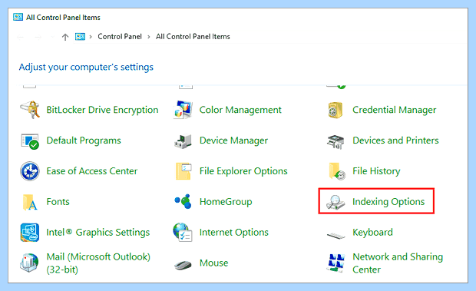The height and width of the screenshot is (291, 476).
Task: Open Color Management settings
Action: coord(240,110)
